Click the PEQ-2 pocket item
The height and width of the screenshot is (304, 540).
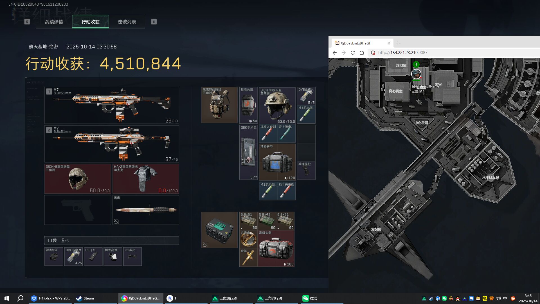93,256
